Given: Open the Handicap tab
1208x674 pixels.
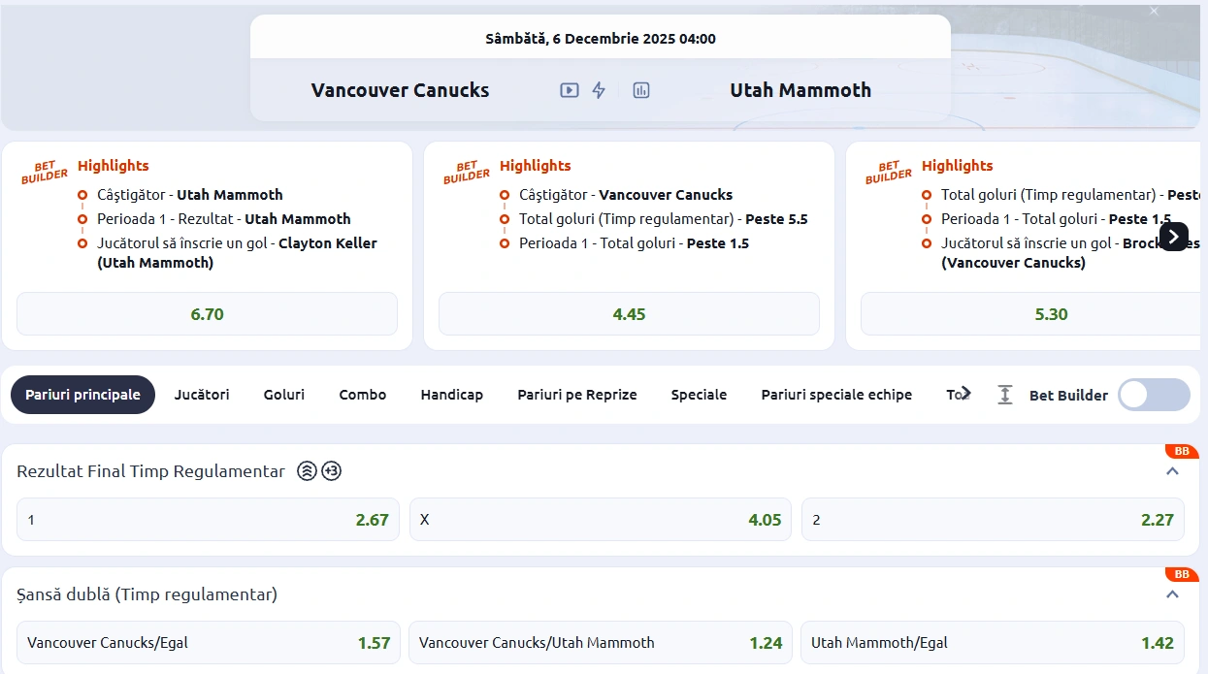Looking at the screenshot, I should coord(452,395).
